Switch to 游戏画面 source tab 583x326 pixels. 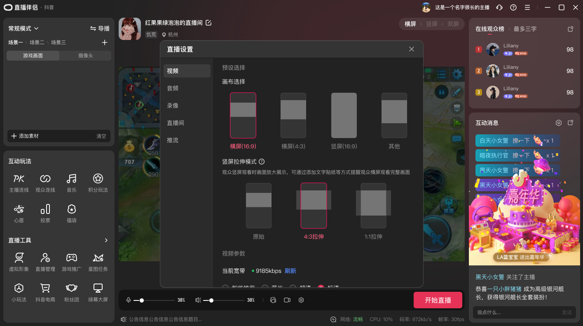(x=33, y=56)
